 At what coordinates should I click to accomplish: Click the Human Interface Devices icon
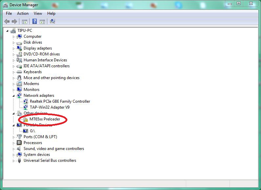click(x=19, y=60)
